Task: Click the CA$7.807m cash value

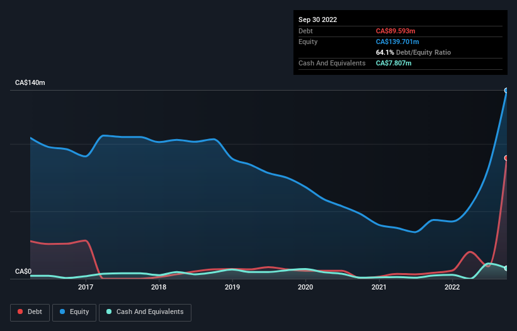Action: (394, 63)
